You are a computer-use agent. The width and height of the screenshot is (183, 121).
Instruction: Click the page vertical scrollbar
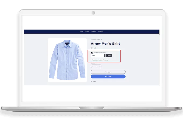pos(159,32)
